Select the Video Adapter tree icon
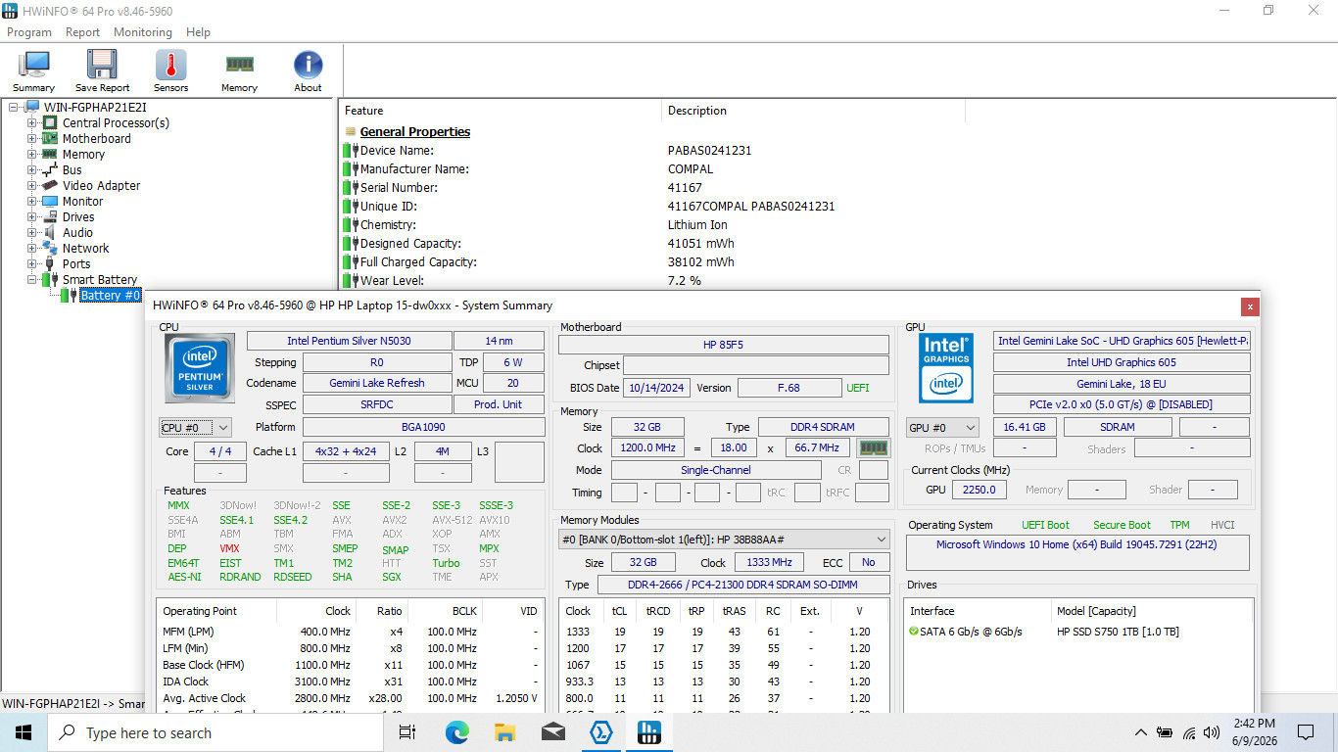 (x=50, y=185)
